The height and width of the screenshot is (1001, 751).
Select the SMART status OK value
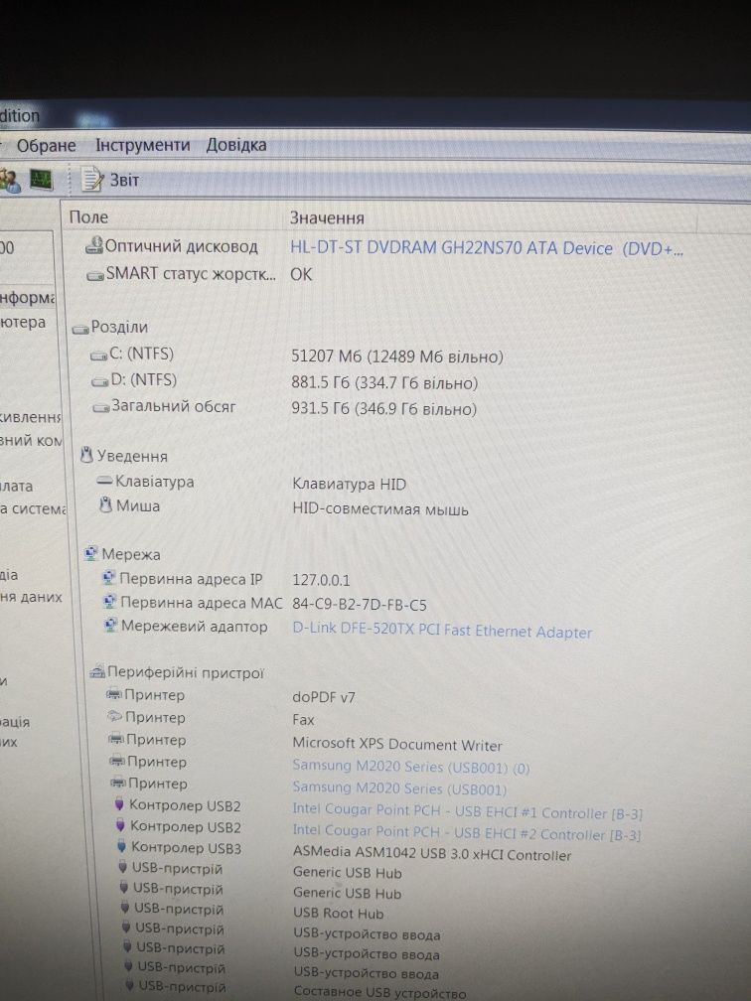[301, 274]
